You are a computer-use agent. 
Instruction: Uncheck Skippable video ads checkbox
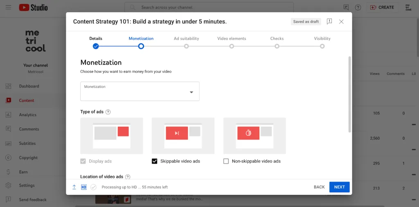(x=154, y=161)
